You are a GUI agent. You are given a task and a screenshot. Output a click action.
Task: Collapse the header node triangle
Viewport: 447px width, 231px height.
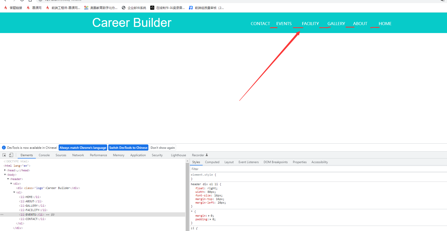pyautogui.click(x=8, y=179)
